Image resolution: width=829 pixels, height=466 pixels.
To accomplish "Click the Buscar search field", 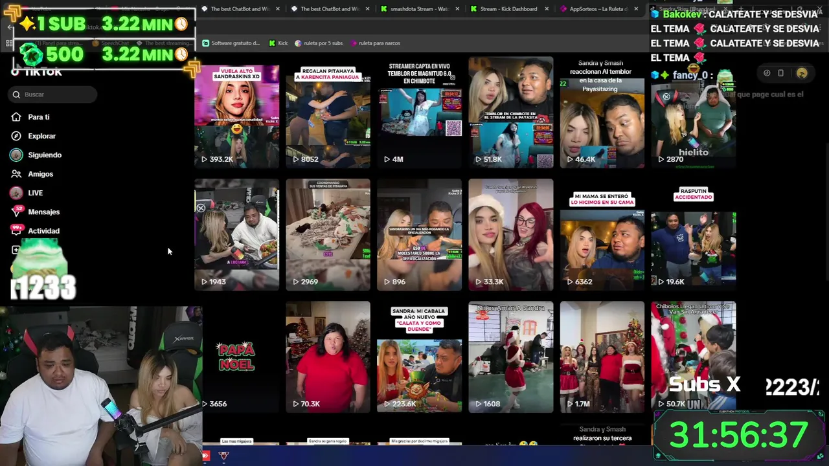I will pyautogui.click(x=53, y=94).
